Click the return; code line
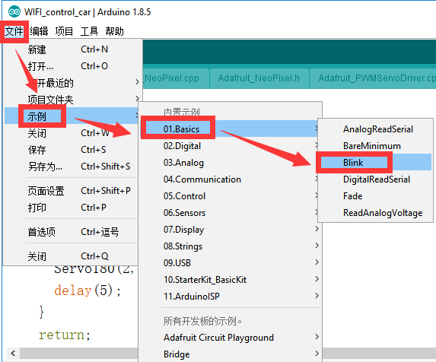Image resolution: width=436 pixels, height=362 pixels. click(x=65, y=335)
